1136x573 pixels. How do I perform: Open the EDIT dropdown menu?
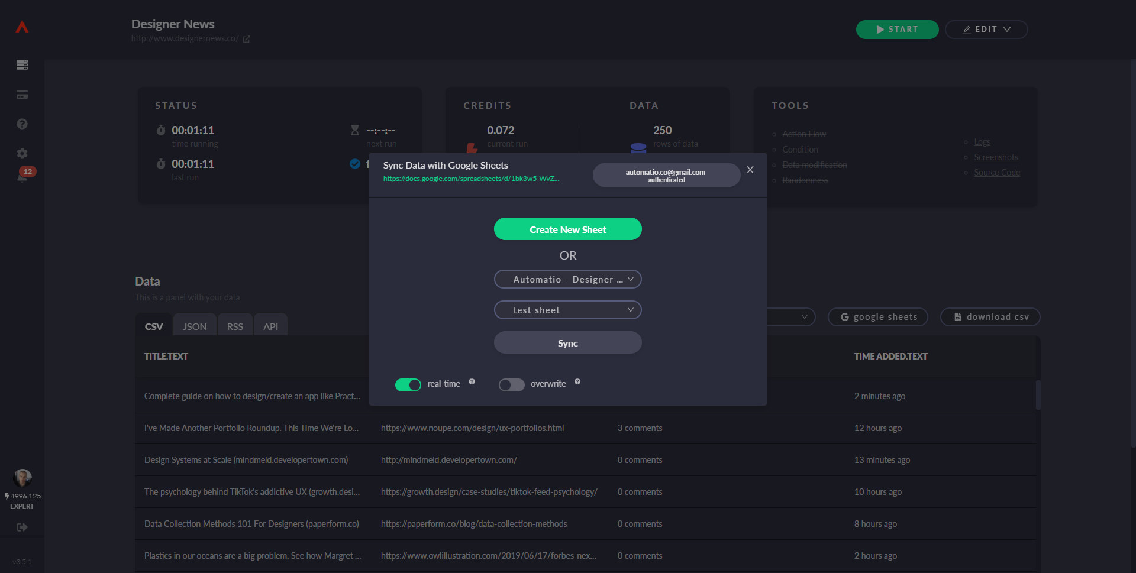[986, 30]
